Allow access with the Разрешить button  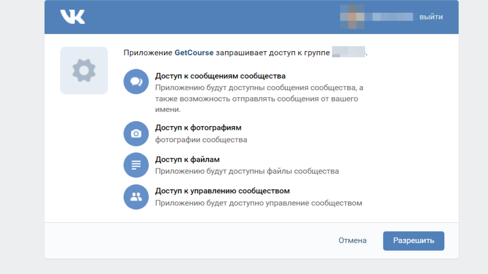(414, 241)
